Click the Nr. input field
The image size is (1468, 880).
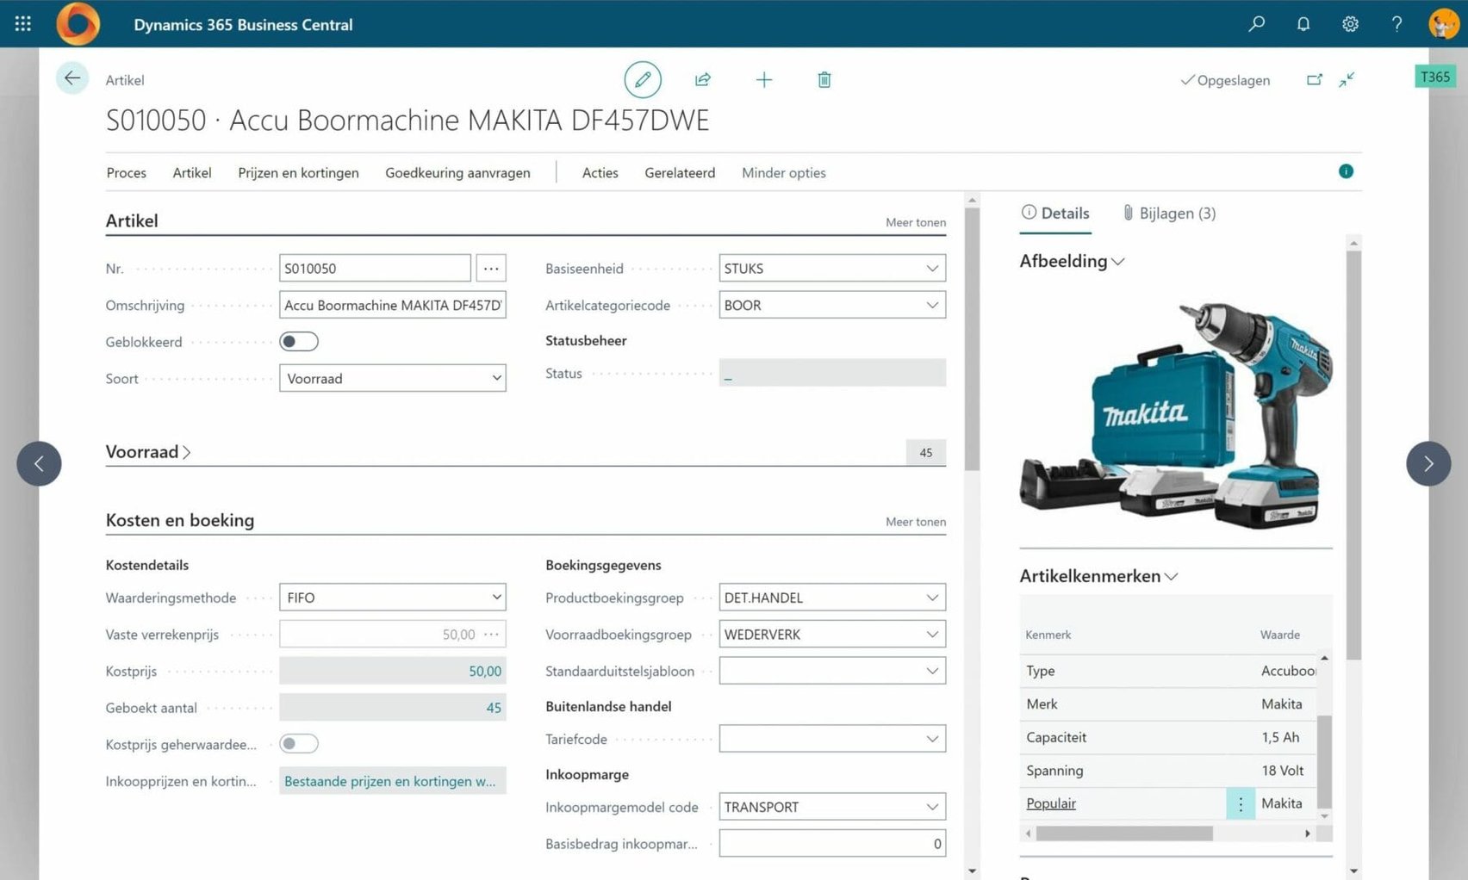(375, 268)
